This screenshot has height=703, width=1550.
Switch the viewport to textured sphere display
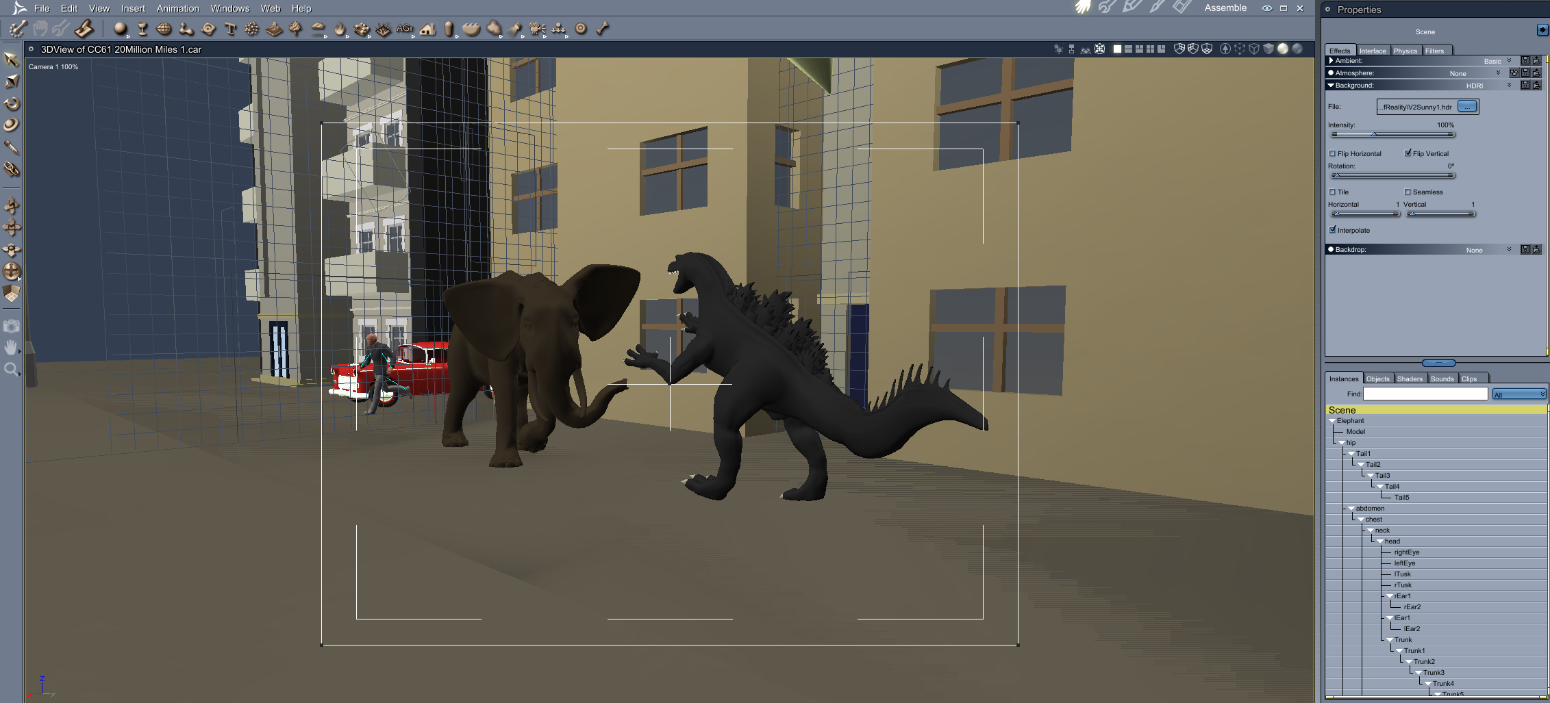tap(1297, 49)
